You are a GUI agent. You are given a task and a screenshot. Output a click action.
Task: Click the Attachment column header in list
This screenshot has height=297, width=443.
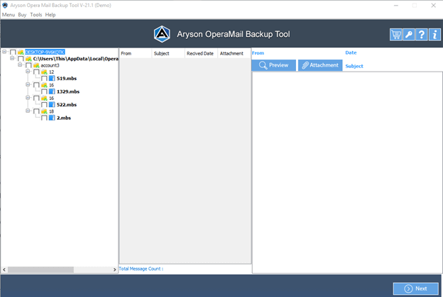pos(234,54)
